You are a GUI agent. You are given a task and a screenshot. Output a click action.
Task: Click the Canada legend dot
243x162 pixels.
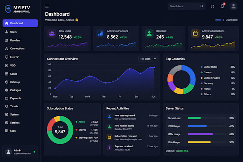(x=202, y=72)
